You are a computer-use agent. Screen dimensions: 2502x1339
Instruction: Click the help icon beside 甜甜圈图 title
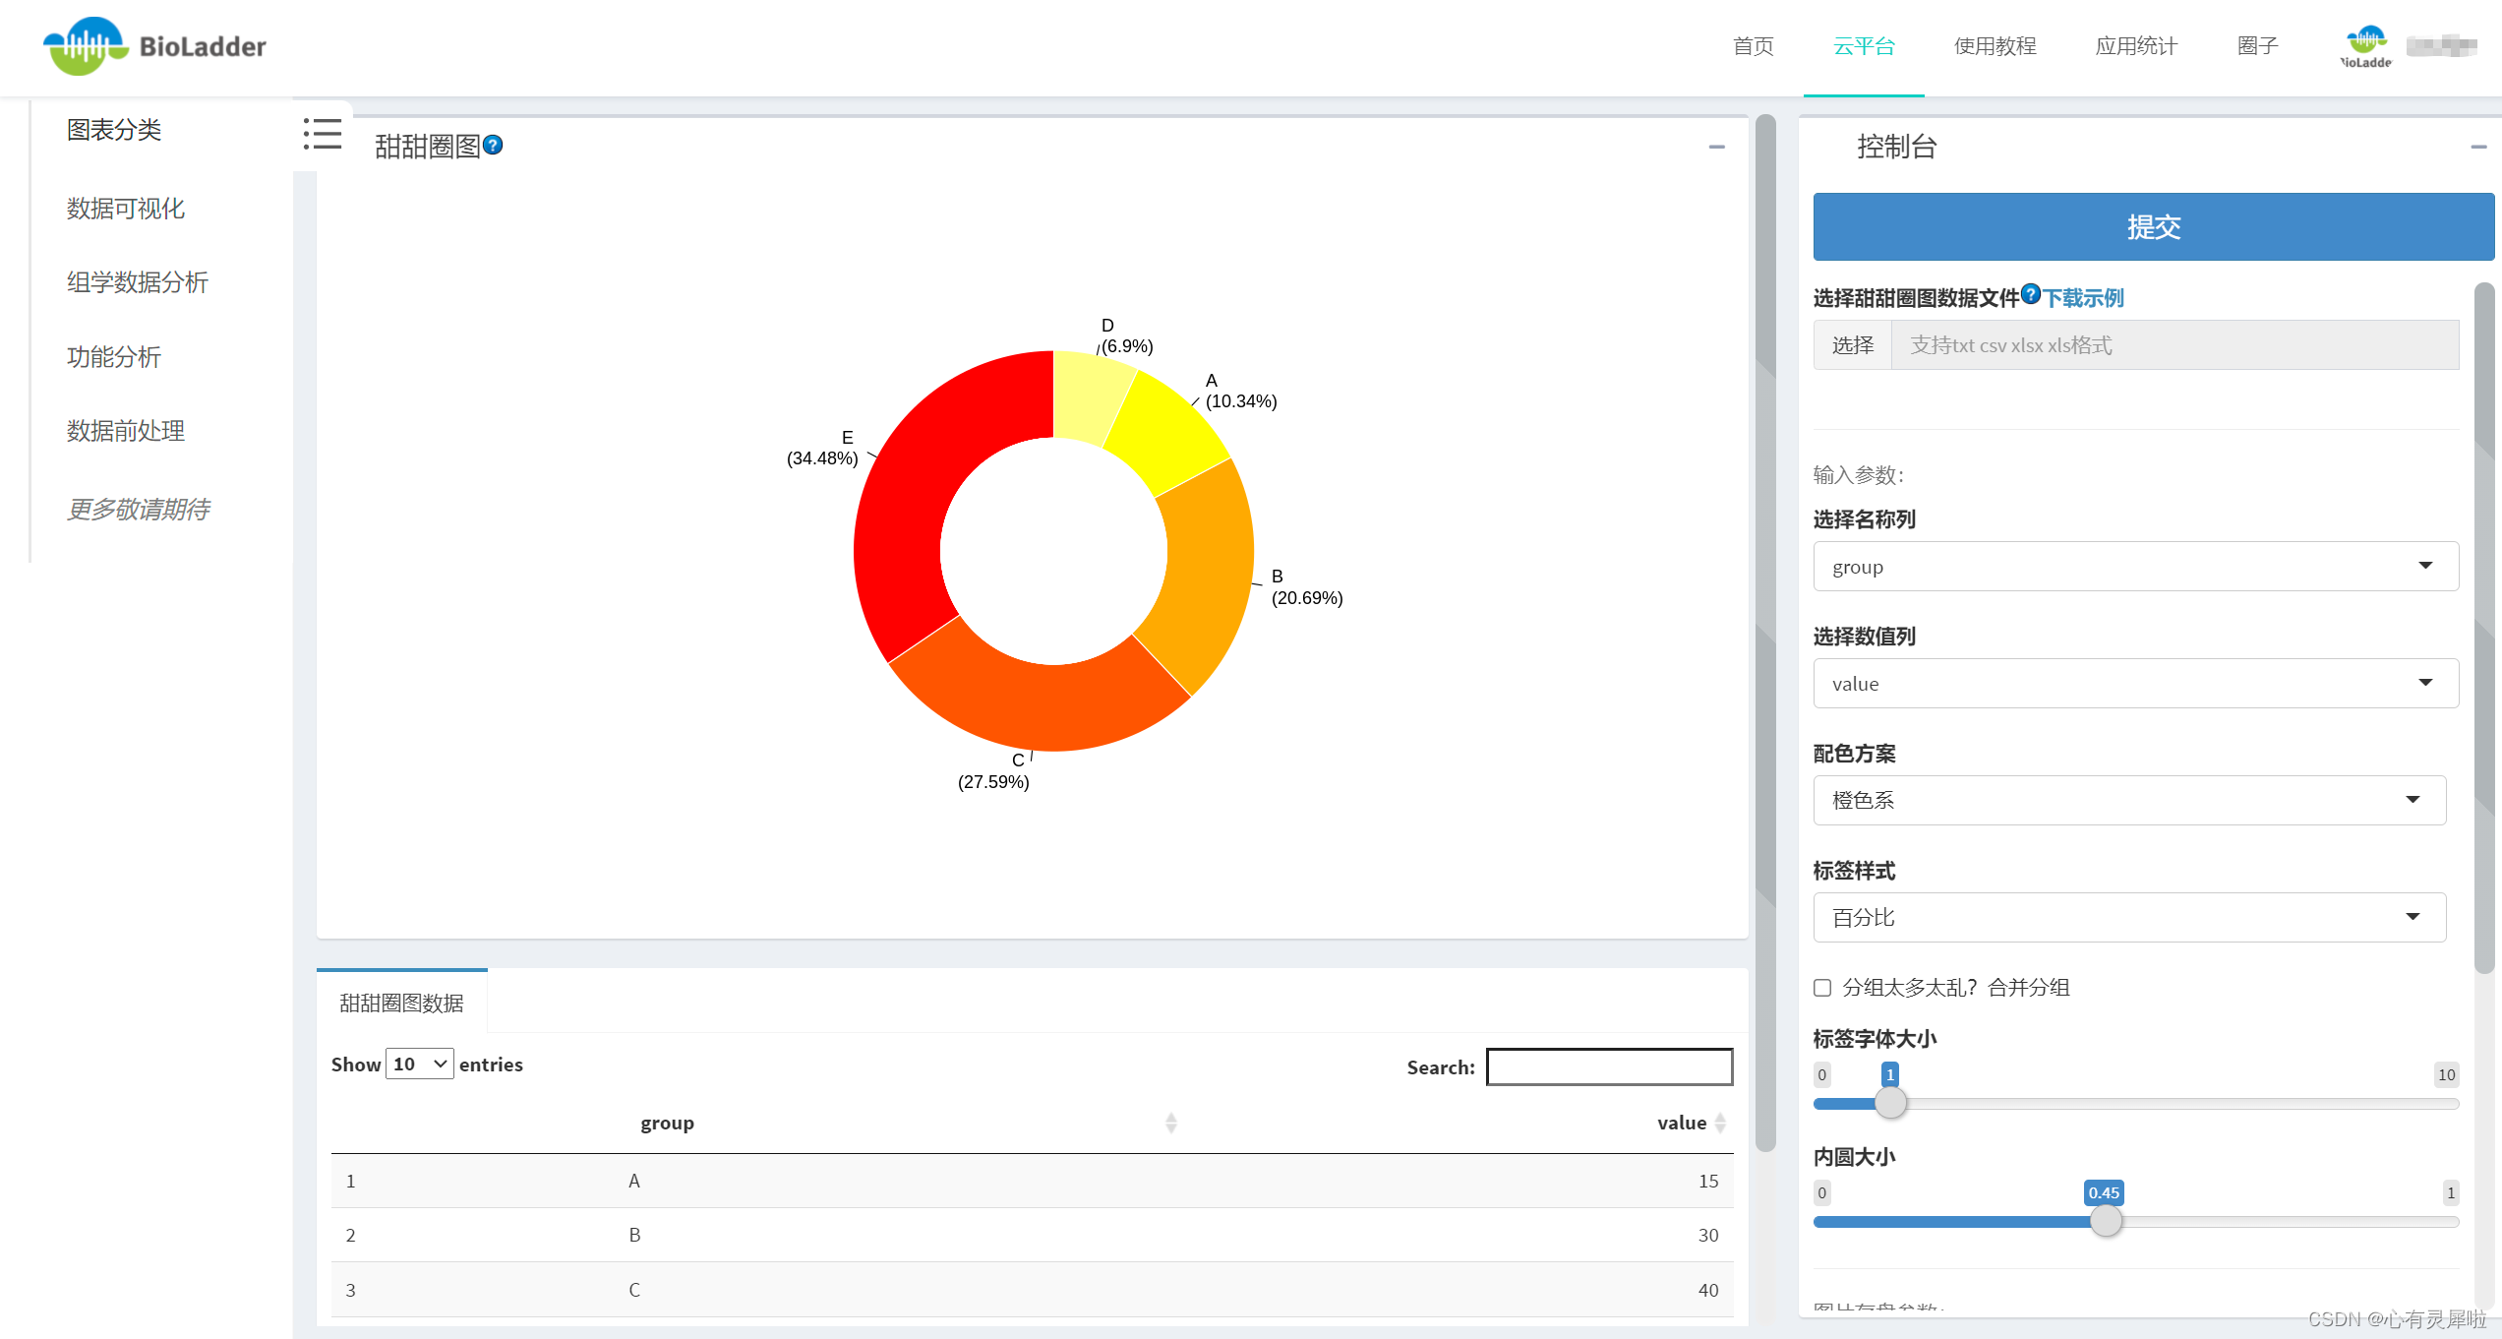(494, 146)
